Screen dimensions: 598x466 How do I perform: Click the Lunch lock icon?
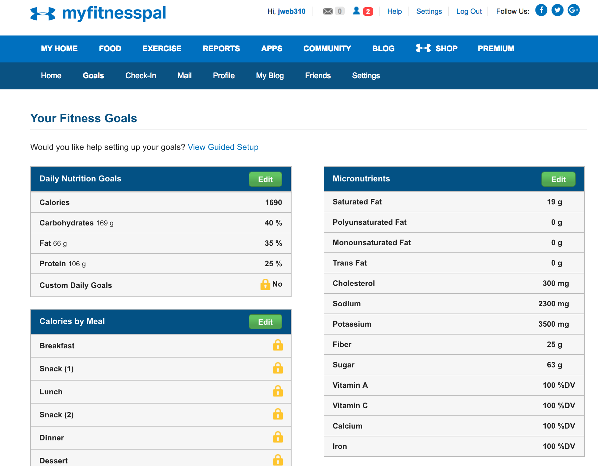(278, 391)
